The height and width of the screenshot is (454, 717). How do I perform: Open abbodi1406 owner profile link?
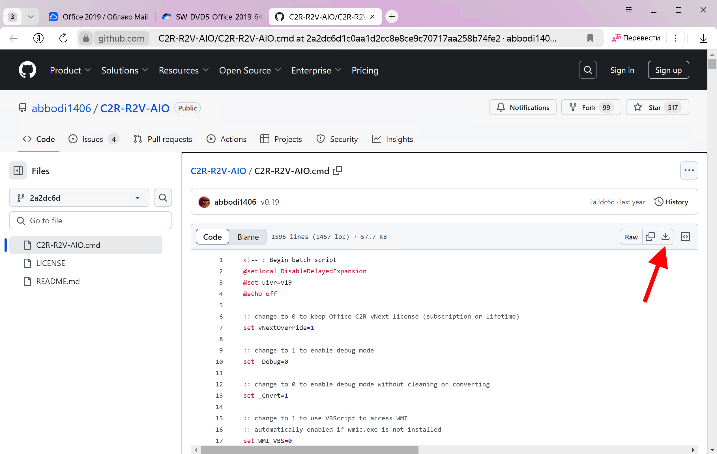tap(61, 108)
